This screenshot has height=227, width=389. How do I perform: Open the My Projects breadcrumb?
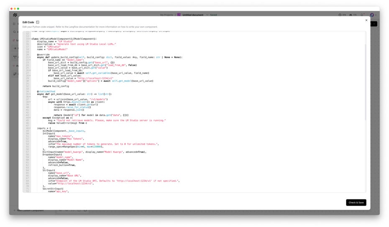[166, 15]
